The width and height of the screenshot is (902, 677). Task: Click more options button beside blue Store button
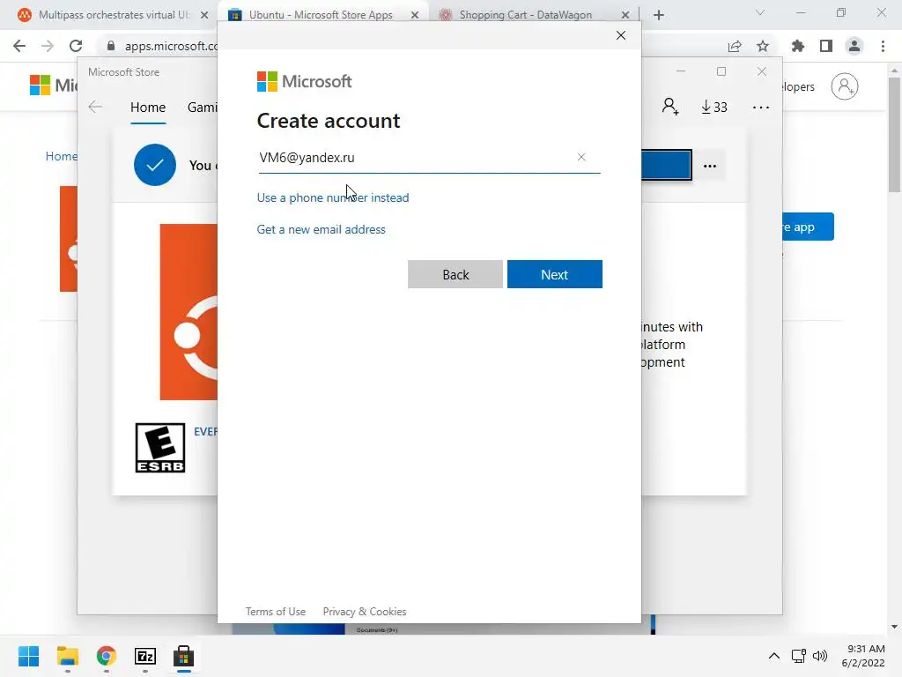coord(710,166)
